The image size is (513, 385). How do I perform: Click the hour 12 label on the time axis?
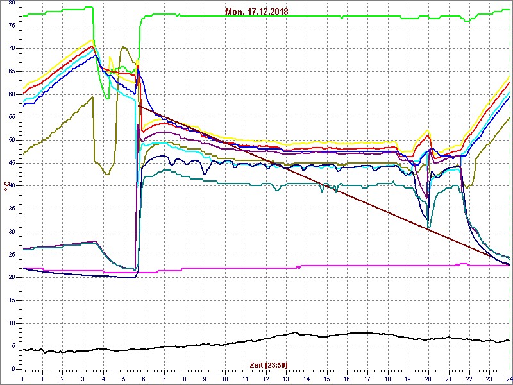click(265, 378)
